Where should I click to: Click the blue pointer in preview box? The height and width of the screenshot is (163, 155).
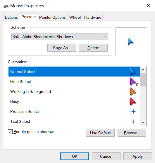[x=130, y=41]
